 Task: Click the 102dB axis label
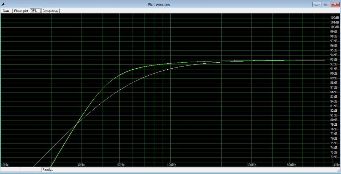point(335,18)
